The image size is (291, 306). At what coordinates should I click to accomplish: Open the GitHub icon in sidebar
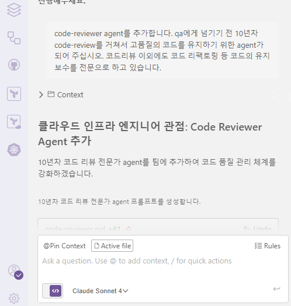(x=14, y=65)
